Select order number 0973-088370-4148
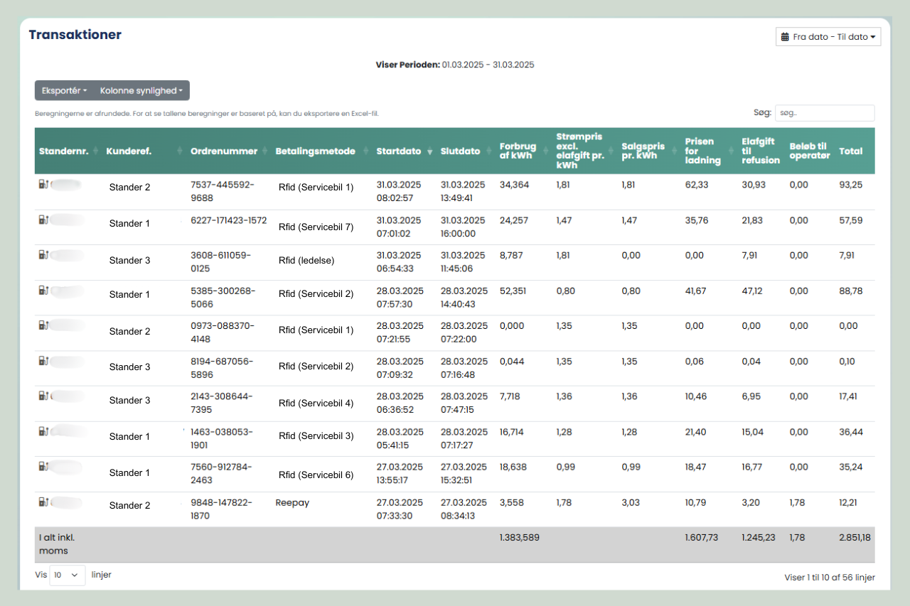The image size is (910, 606). 223,332
